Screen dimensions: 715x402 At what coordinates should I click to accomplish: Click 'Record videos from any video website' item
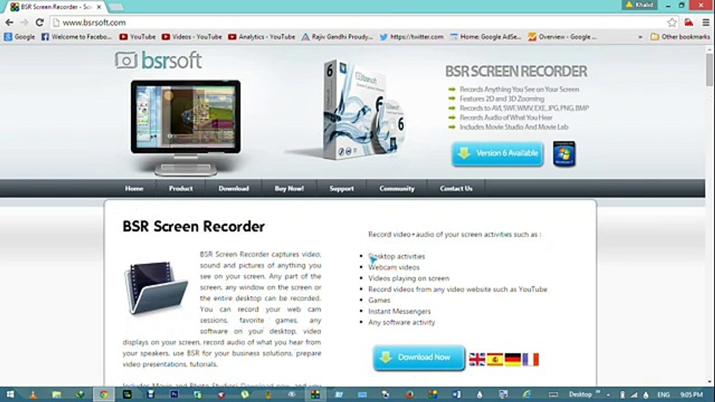pyautogui.click(x=457, y=289)
